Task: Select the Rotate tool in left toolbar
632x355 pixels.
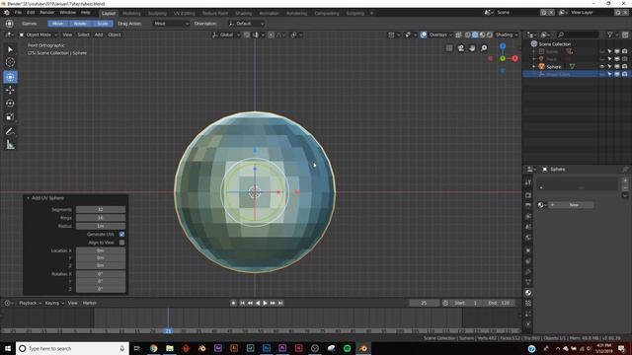Action: tap(10, 104)
